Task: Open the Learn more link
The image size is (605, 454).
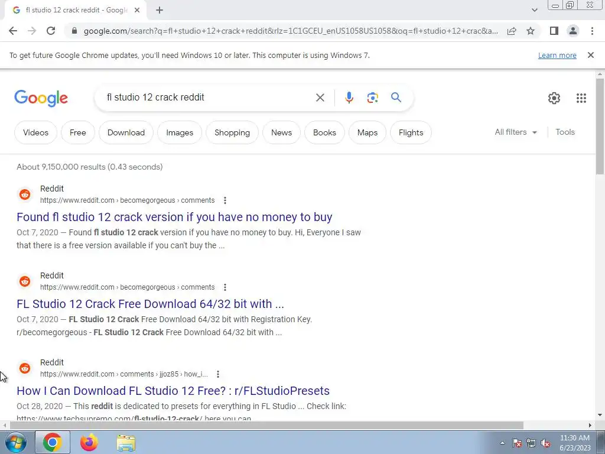Action: [x=557, y=55]
